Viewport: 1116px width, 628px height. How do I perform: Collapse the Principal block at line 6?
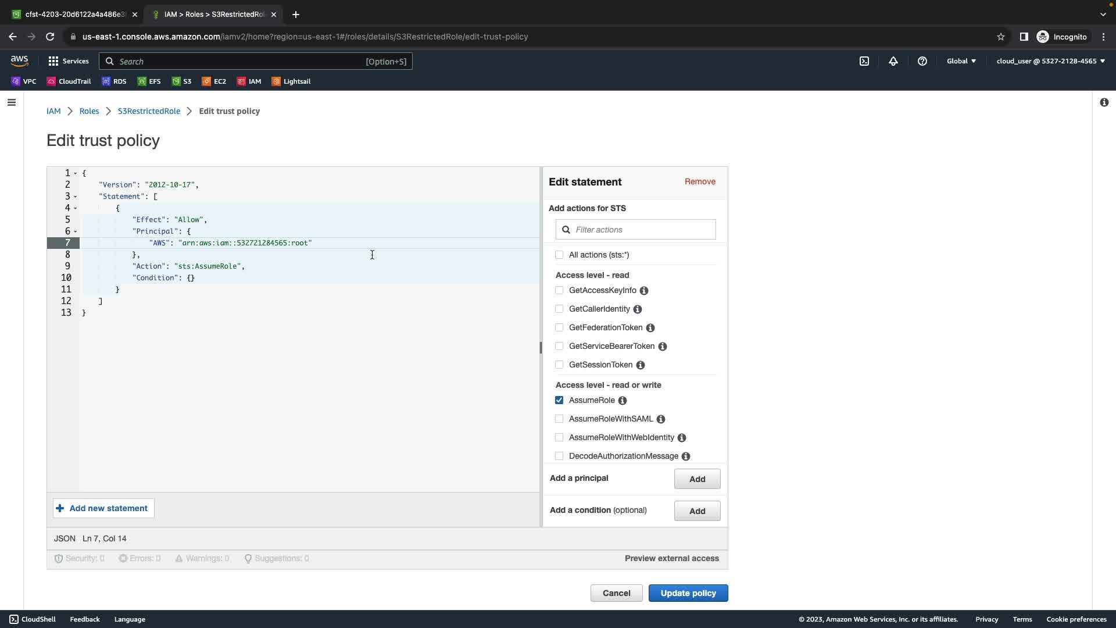click(x=76, y=231)
